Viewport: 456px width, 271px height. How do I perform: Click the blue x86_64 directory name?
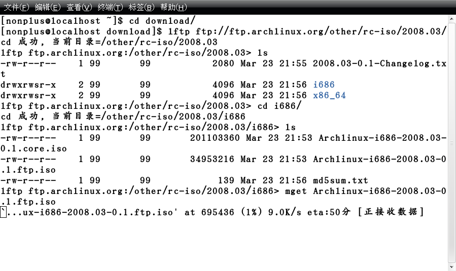tap(329, 95)
